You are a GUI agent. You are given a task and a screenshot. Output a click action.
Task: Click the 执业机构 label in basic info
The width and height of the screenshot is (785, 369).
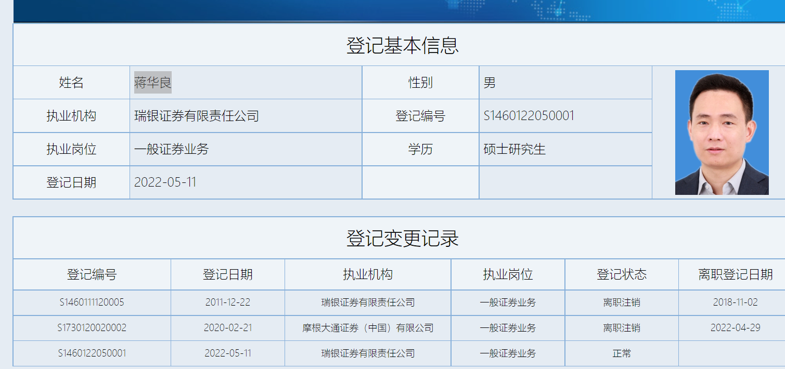[x=71, y=115]
